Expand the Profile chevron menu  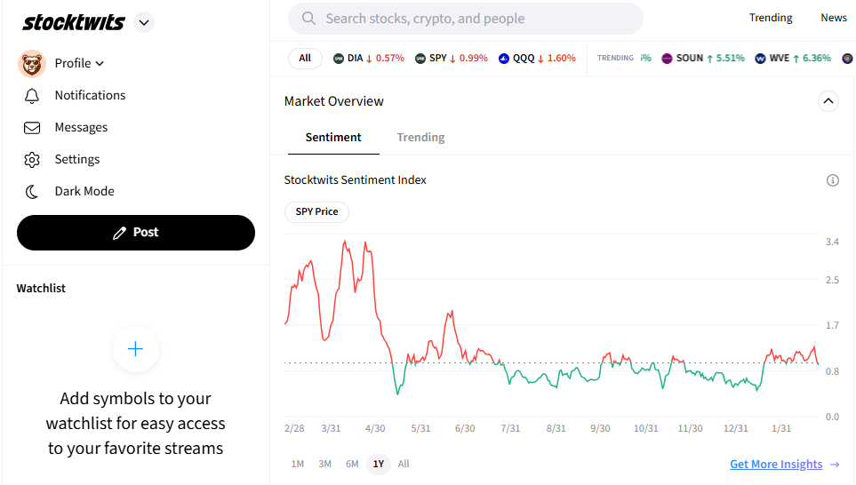[x=100, y=64]
